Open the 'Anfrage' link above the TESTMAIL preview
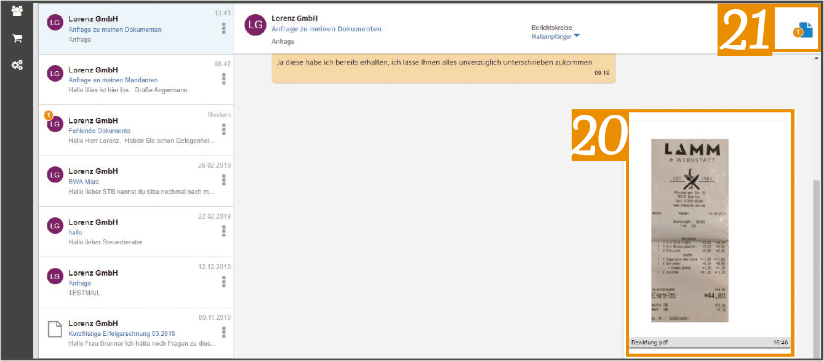 point(80,283)
